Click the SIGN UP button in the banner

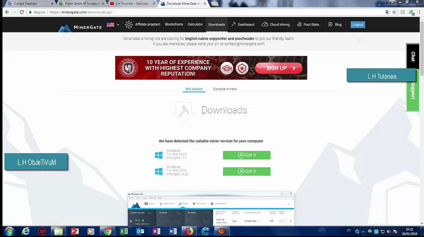pos(279,68)
